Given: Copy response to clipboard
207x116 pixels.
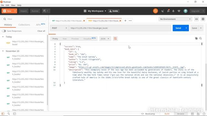Looking at the screenshot, I should tap(196, 38).
